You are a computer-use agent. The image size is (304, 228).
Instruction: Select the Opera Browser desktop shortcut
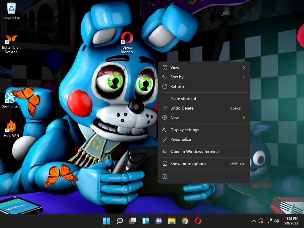tap(127, 43)
